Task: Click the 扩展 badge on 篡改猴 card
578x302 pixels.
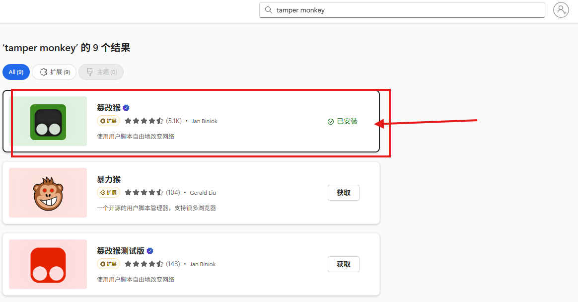Action: pos(108,121)
